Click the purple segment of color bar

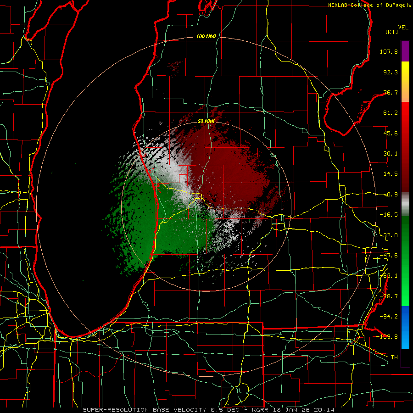pos(405,51)
